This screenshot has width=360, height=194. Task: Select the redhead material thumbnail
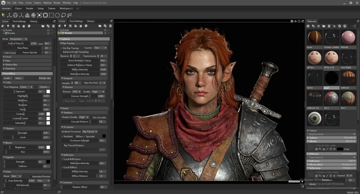(x=348, y=77)
